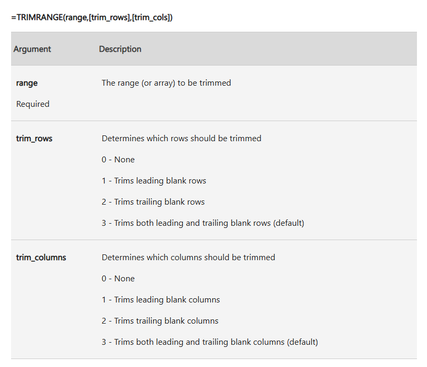This screenshot has width=427, height=367.
Task: Select the trim_columns argument name
Action: [41, 258]
